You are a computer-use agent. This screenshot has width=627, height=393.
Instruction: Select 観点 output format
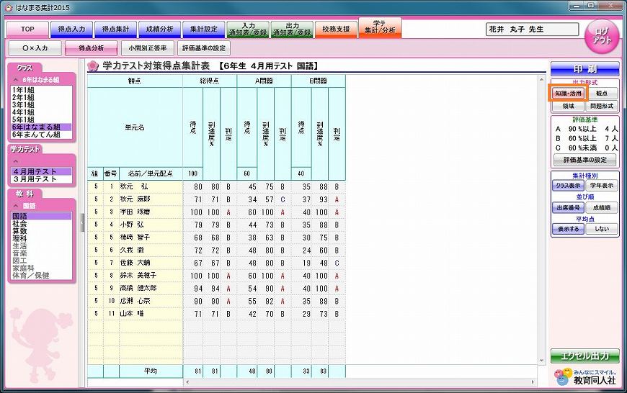601,93
